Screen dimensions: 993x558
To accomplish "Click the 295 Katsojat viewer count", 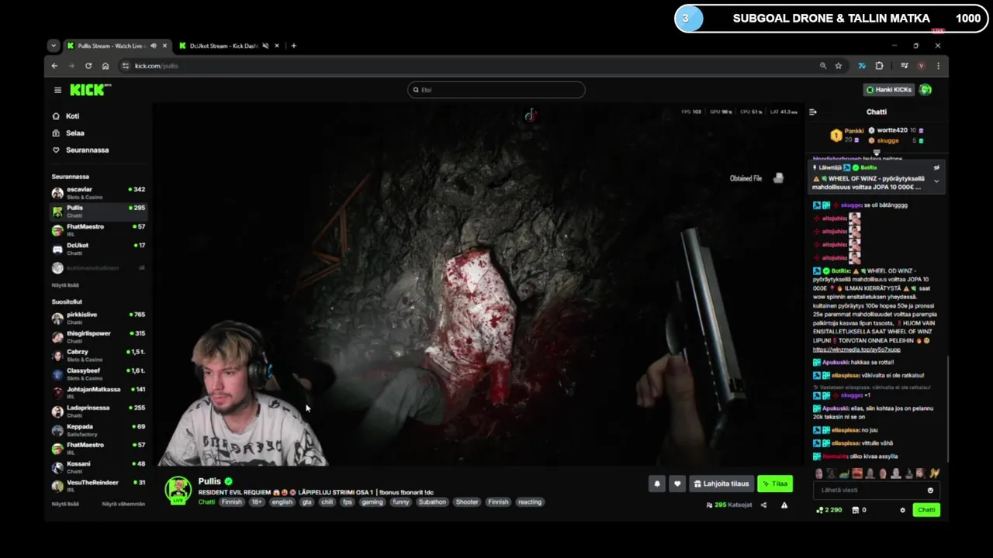I will (729, 505).
